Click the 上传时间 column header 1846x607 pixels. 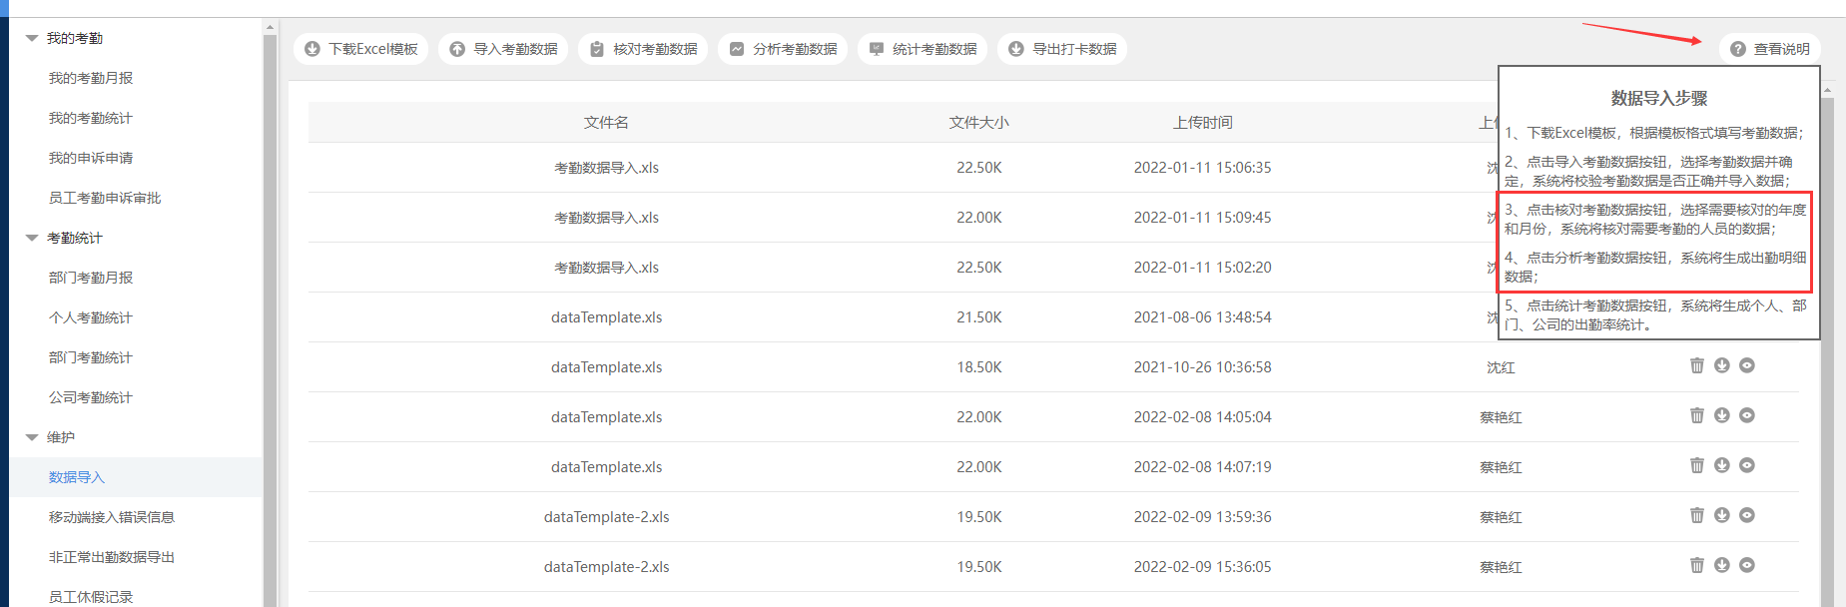pos(1202,123)
